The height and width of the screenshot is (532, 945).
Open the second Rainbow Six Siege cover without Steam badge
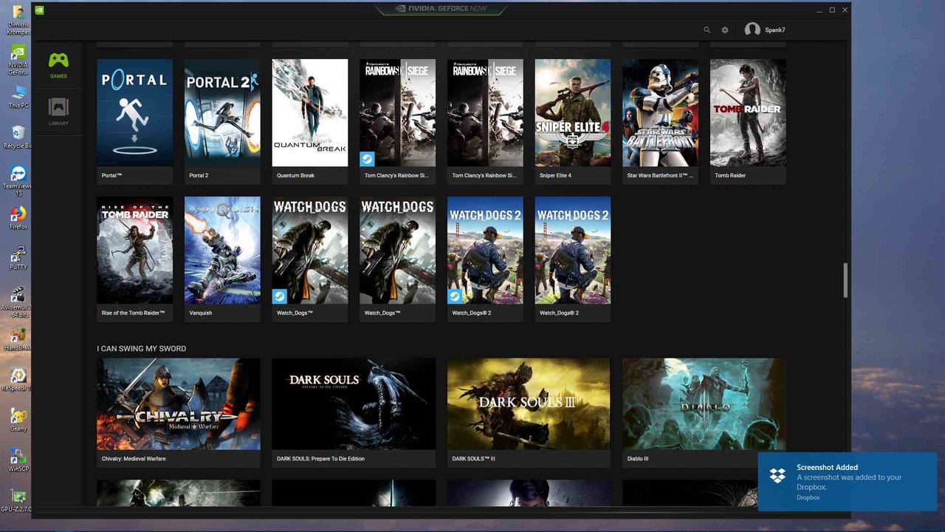coord(485,113)
